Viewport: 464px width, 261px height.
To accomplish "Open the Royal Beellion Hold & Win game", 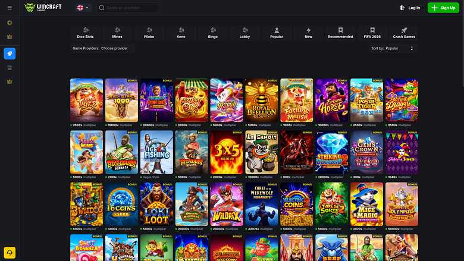I will click(262, 100).
